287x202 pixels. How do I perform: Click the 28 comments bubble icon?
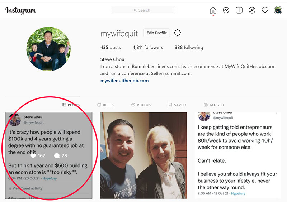tap(57, 155)
